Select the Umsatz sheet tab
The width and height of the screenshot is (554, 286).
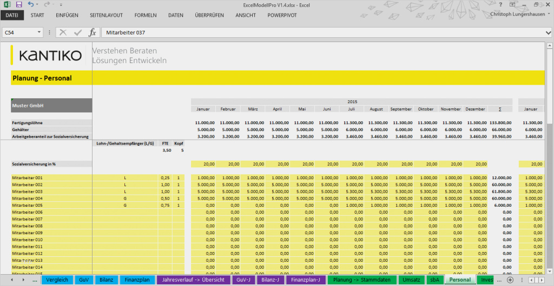(411, 280)
